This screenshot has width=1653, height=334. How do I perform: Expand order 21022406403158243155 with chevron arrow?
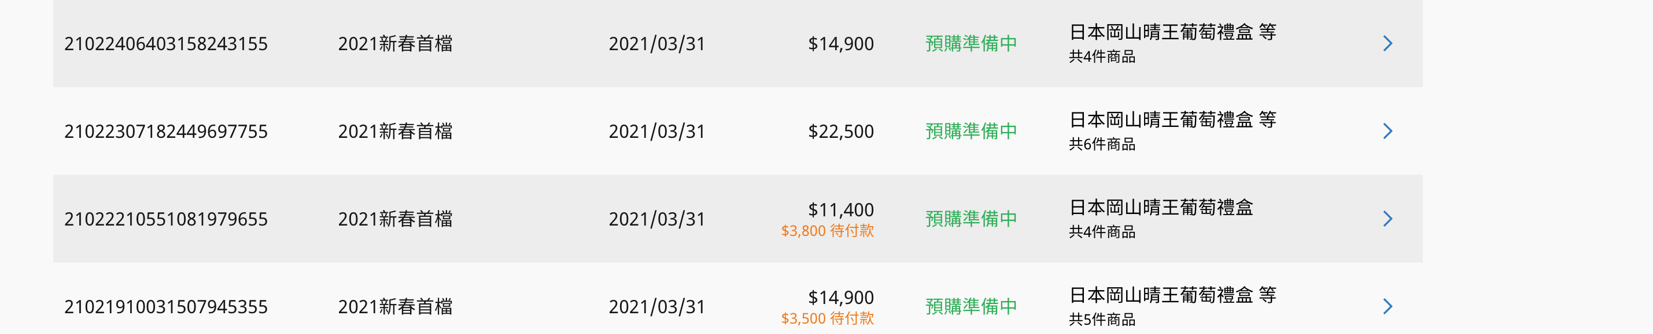[x=1388, y=43]
